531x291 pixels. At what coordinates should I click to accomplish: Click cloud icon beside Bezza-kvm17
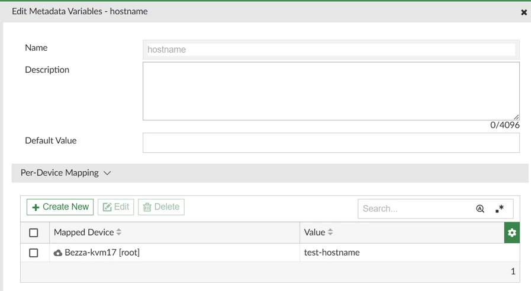[x=58, y=253]
